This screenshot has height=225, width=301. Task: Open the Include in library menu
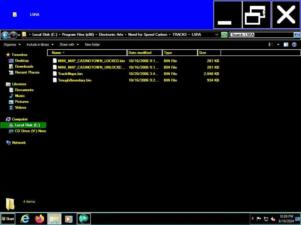coord(40,45)
